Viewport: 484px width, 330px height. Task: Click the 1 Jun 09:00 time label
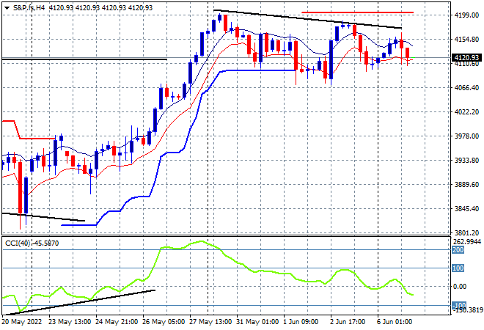click(301, 322)
